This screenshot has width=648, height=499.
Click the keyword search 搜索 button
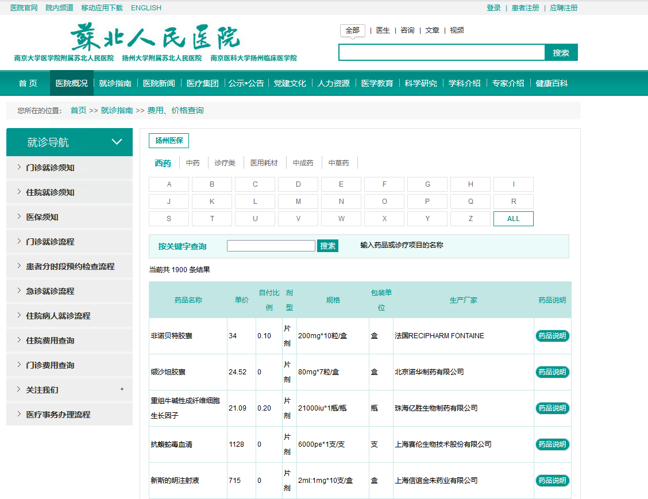327,246
